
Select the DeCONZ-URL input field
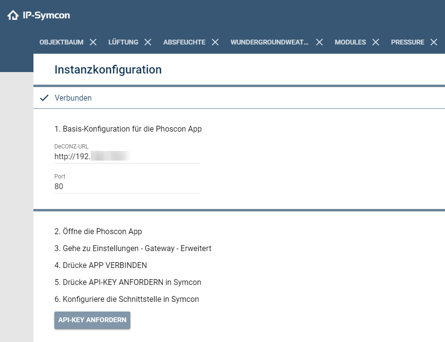(126, 156)
